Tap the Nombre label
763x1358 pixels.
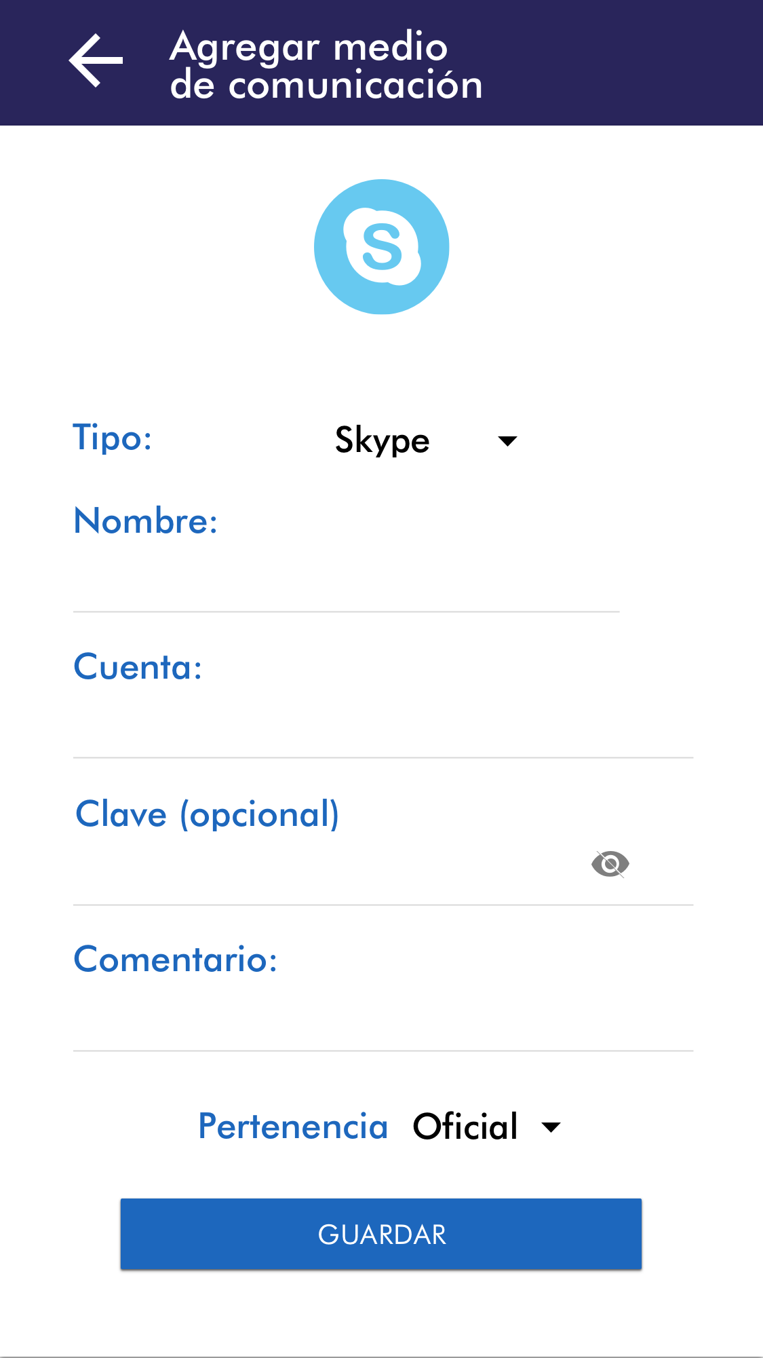pos(146,521)
